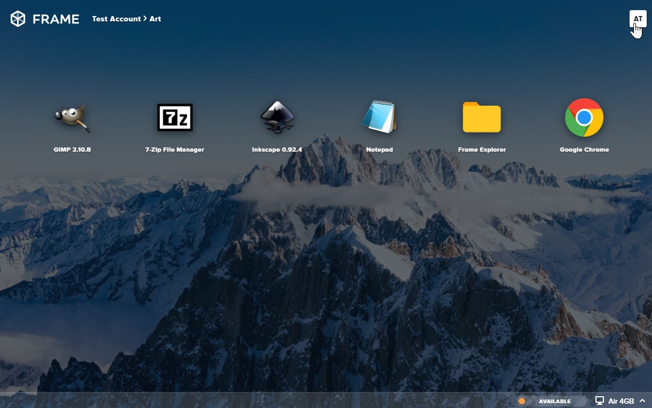652x408 pixels.
Task: Launch GIMP 2.10.8
Action: (73, 117)
